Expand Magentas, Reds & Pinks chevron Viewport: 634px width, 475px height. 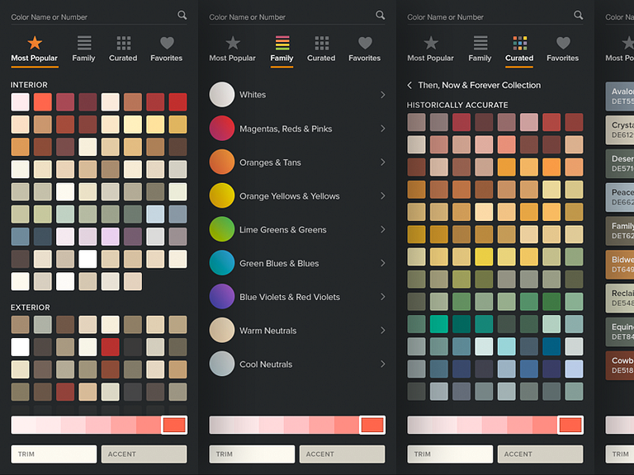click(382, 129)
